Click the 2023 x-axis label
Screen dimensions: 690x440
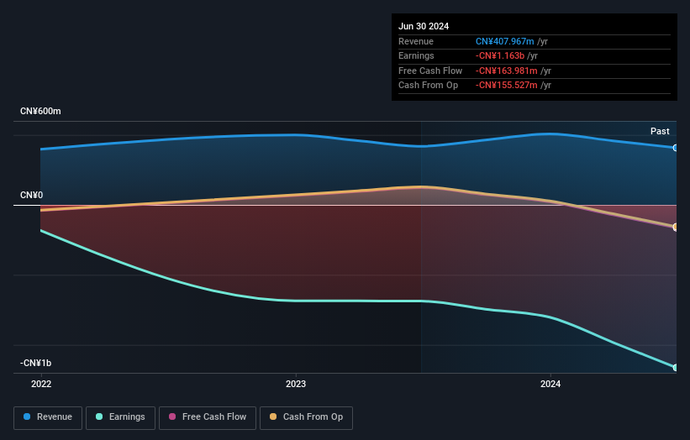pyautogui.click(x=296, y=384)
